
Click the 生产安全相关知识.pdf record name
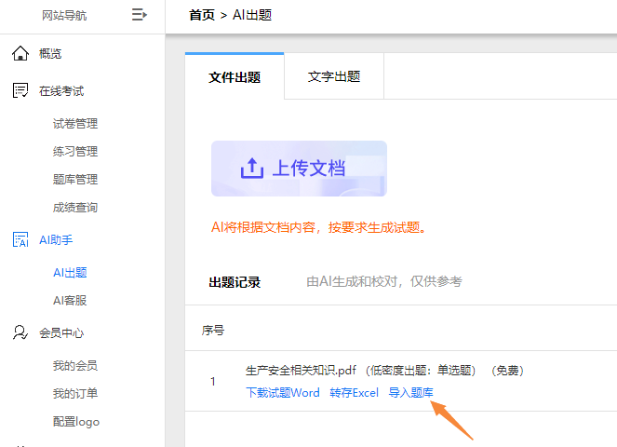point(301,371)
